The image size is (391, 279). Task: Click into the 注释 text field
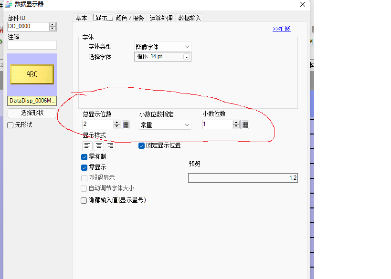tap(32, 45)
